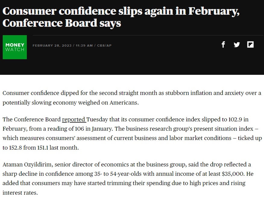Click the opening paragraph about stubborn inflation
The height and width of the screenshot is (198, 264).
pos(132,98)
